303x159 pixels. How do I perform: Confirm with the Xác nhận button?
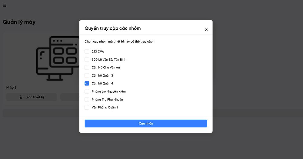146,124
